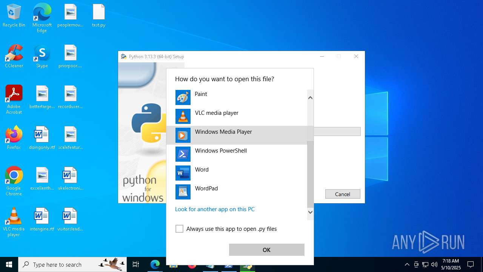
Task: Choose WordPad to open the file
Action: click(x=237, y=192)
